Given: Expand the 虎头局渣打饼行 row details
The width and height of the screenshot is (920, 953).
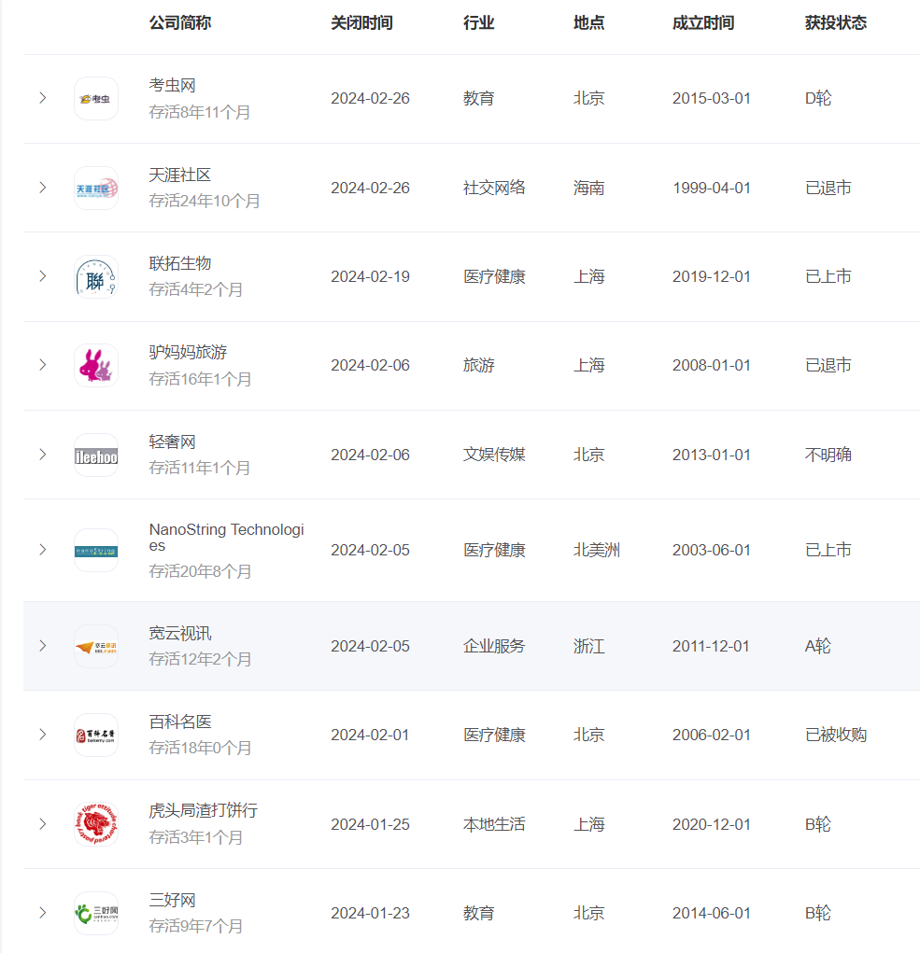Looking at the screenshot, I should [x=43, y=823].
